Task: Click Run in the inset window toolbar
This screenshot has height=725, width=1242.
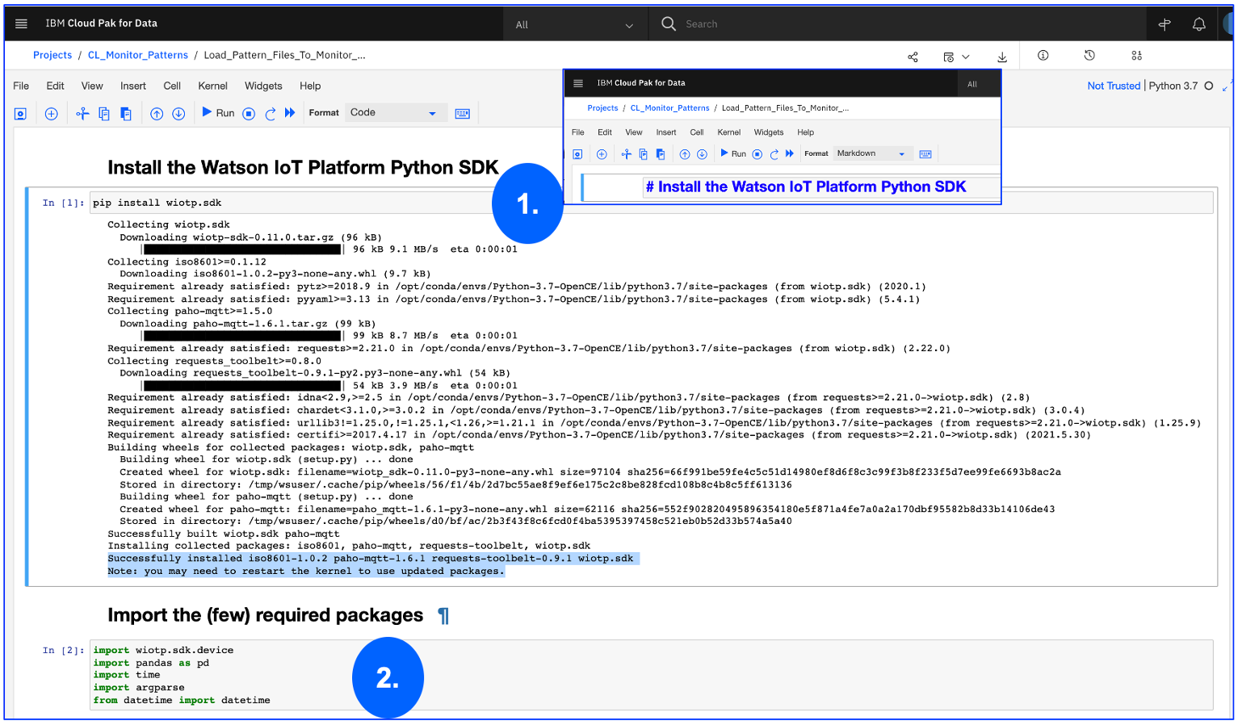Action: click(x=733, y=153)
